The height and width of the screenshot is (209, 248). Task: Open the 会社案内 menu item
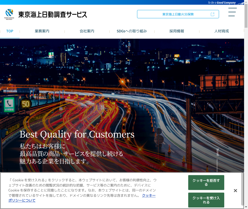point(87,31)
